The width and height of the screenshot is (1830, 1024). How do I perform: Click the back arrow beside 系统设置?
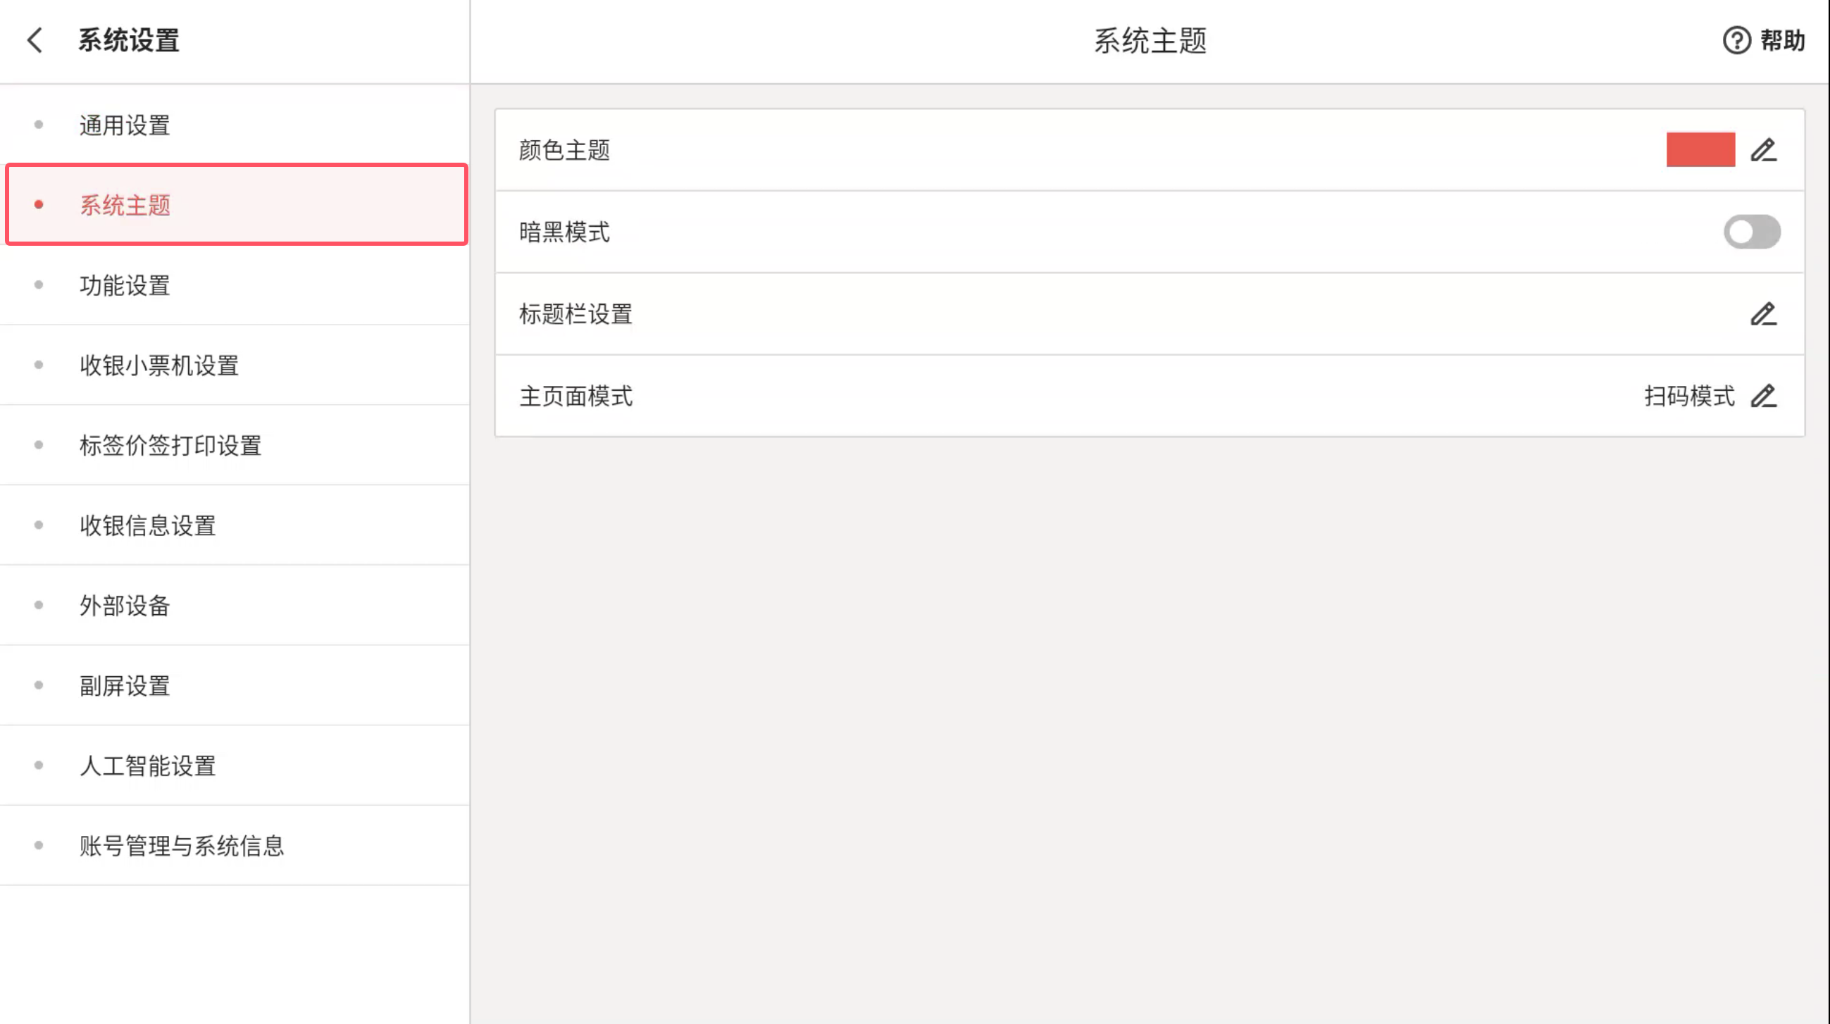pyautogui.click(x=34, y=40)
